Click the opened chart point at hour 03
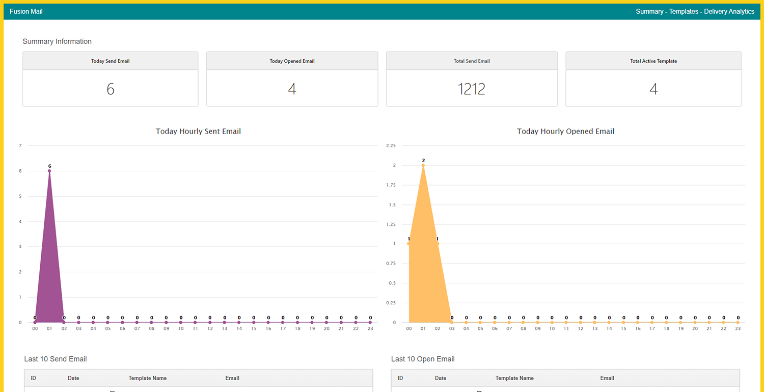The image size is (764, 392). 452,322
